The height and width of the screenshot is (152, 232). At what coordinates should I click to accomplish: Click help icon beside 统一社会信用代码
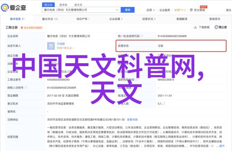142,36
